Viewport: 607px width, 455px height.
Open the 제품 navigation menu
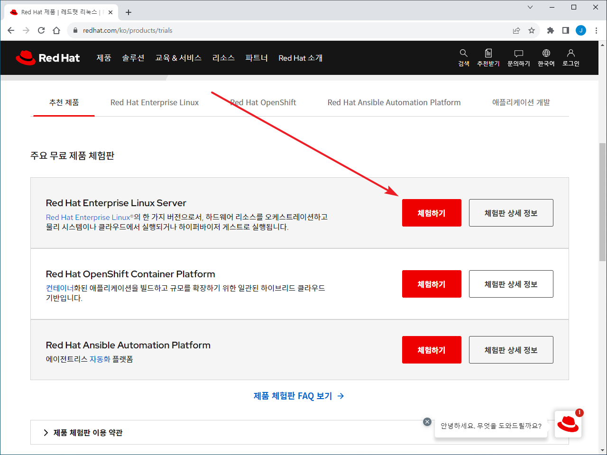[104, 58]
